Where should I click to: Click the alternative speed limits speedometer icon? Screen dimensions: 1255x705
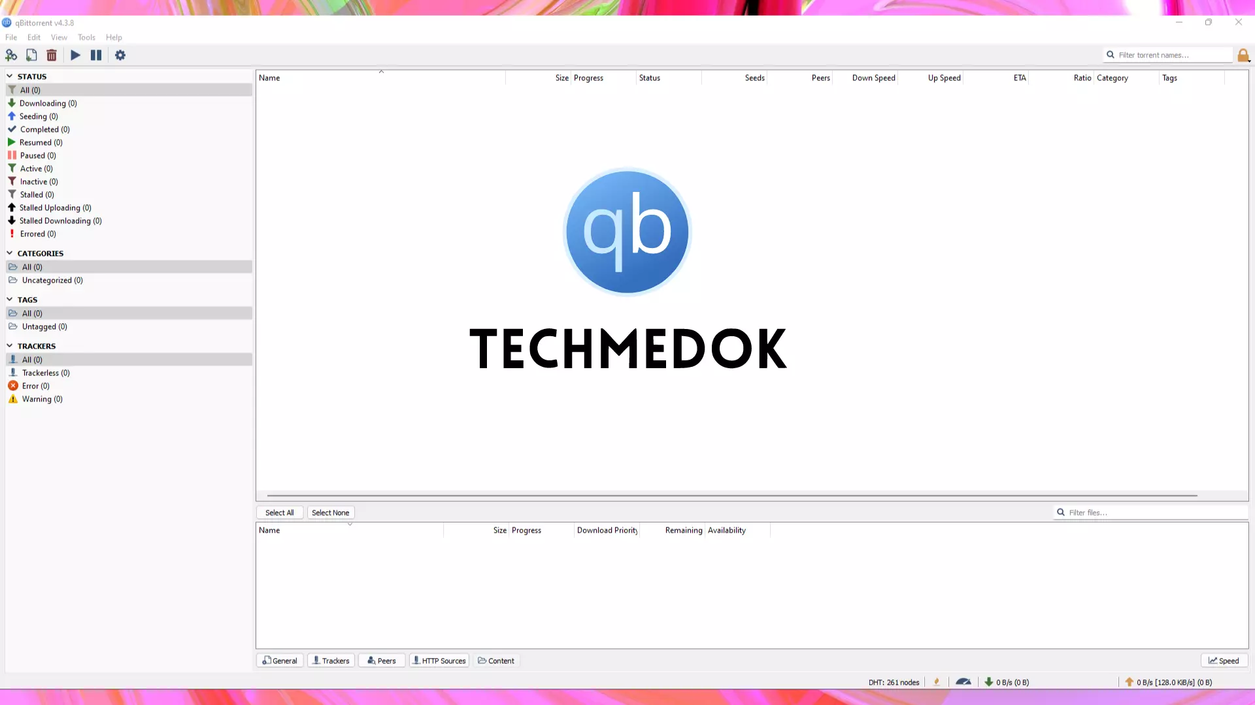point(963,681)
